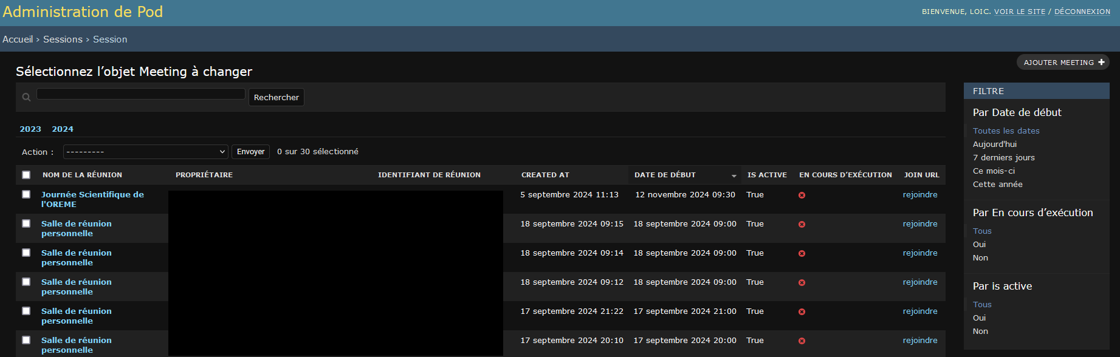The image size is (1120, 357).
Task: Toggle the select-all checkbox in the table header
Action: point(26,175)
